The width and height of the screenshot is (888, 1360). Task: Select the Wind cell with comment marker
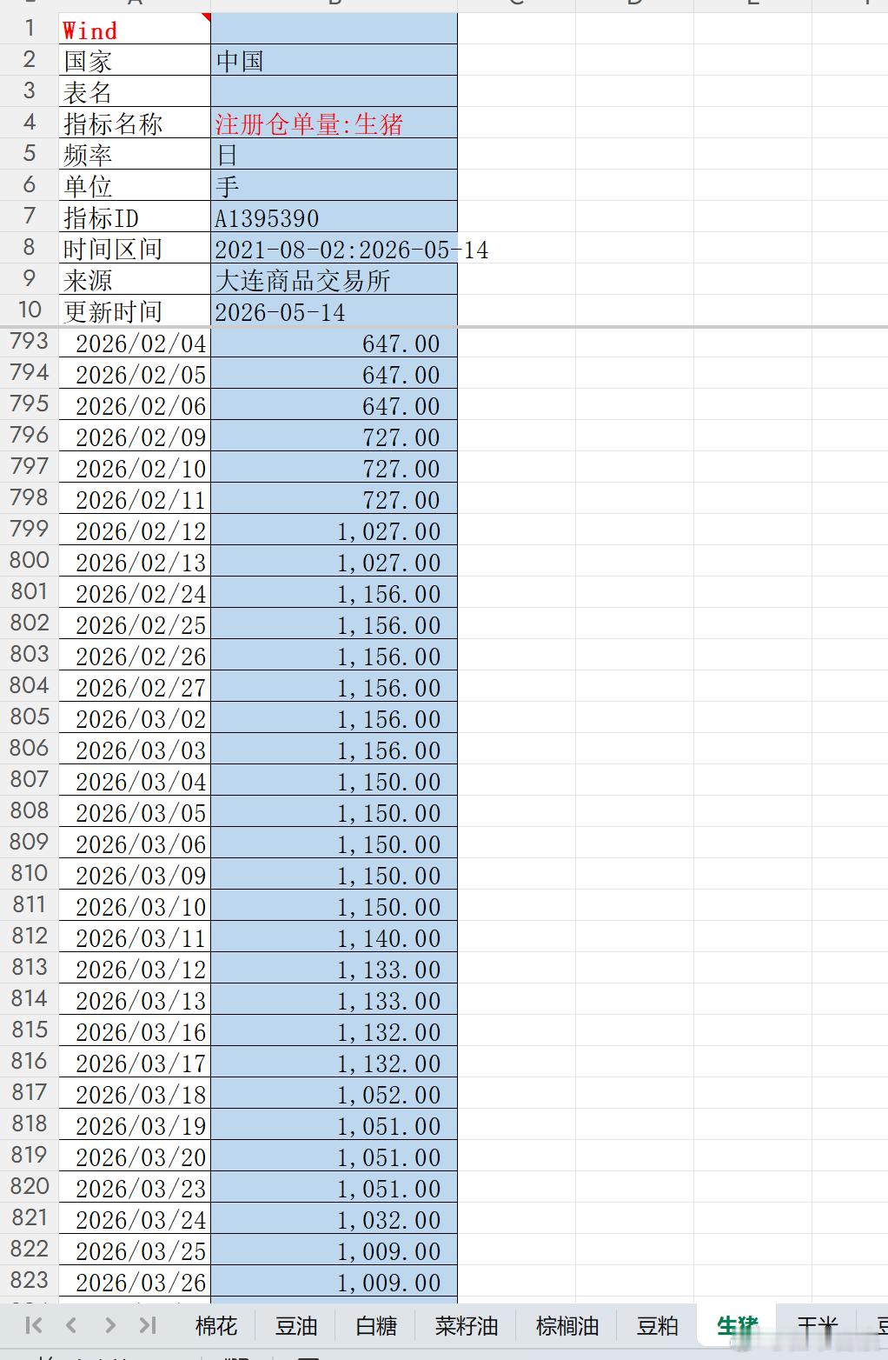[135, 29]
